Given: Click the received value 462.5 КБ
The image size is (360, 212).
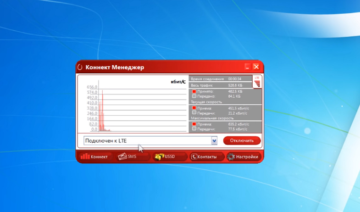Looking at the screenshot, I should click(x=235, y=91).
